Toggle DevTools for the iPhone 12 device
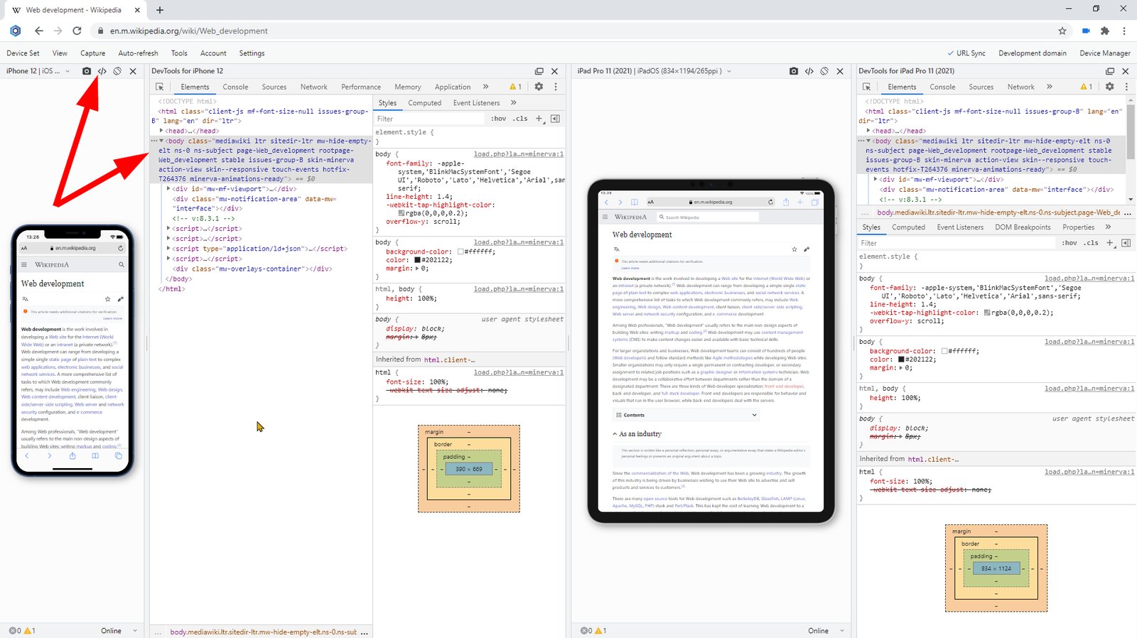The width and height of the screenshot is (1137, 638). click(102, 71)
